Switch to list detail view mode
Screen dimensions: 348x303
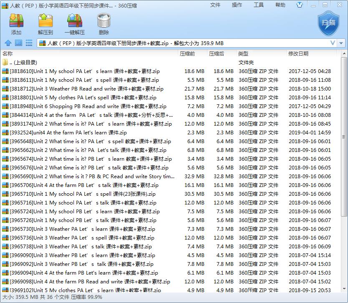click(x=29, y=43)
